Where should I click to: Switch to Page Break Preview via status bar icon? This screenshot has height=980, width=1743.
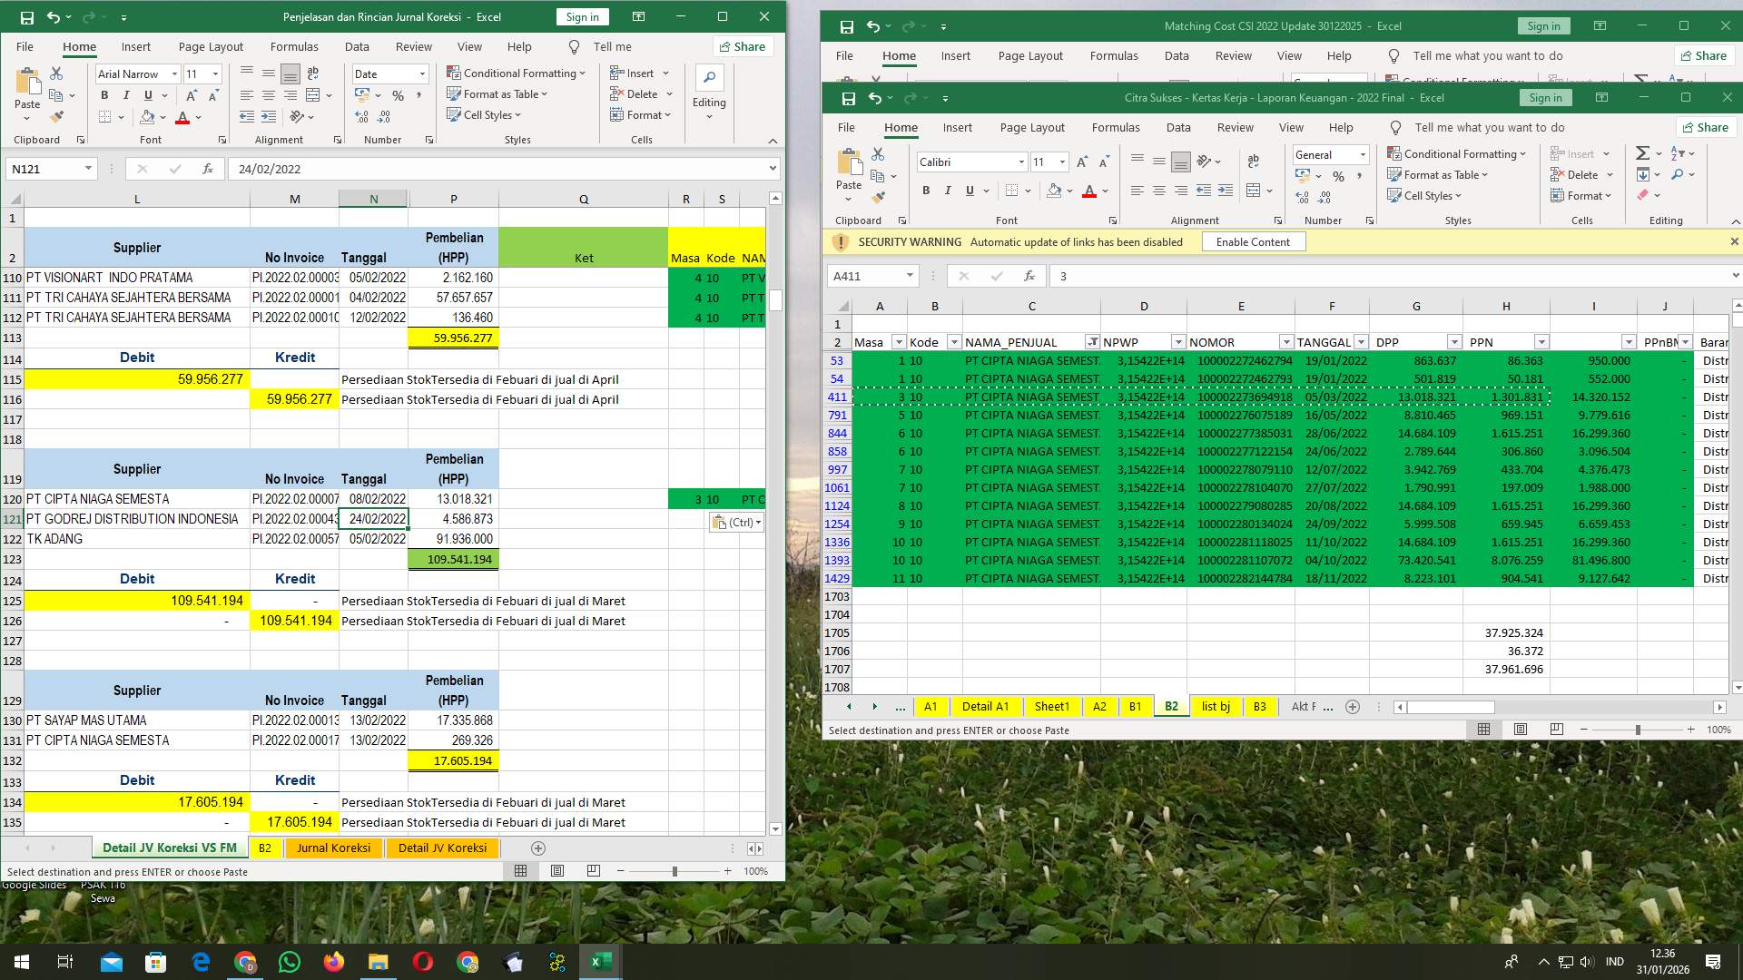(x=593, y=870)
